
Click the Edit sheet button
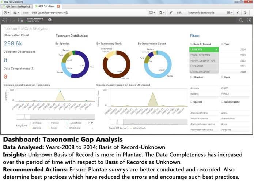(177, 12)
